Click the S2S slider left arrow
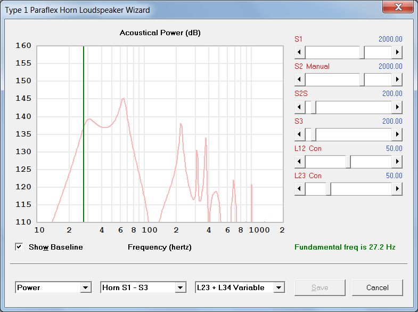418x312 pixels. [x=300, y=107]
